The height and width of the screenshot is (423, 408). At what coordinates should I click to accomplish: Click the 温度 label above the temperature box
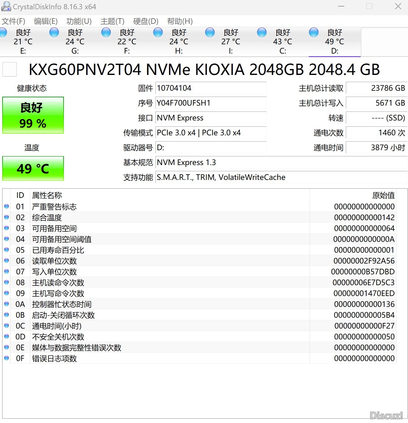tap(32, 148)
